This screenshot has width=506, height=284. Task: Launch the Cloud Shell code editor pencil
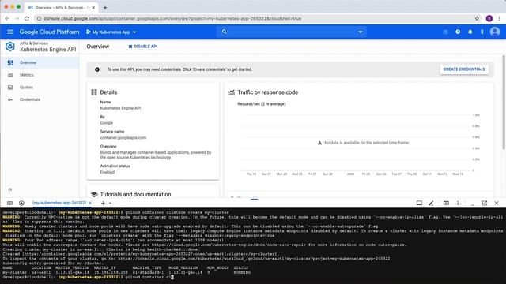431,204
